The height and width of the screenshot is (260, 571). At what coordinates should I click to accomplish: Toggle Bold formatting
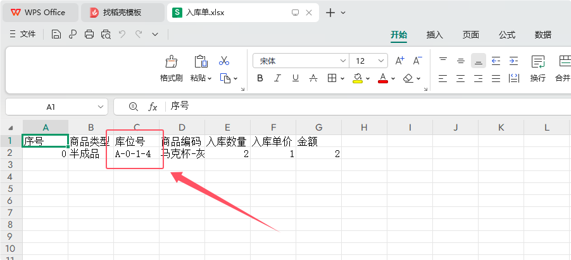pyautogui.click(x=260, y=78)
